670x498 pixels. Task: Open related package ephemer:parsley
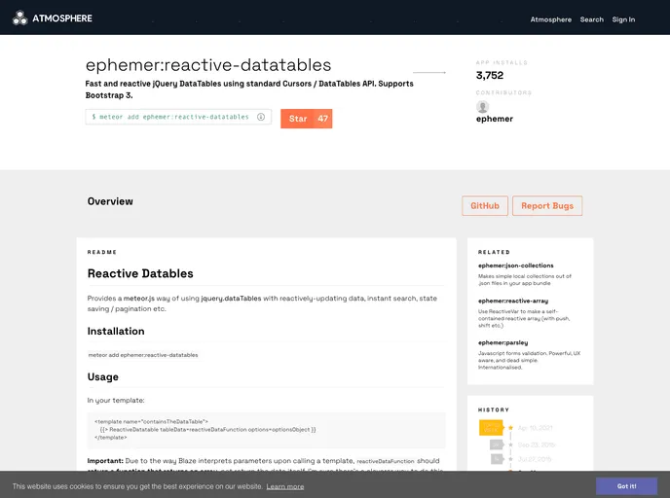pos(502,342)
